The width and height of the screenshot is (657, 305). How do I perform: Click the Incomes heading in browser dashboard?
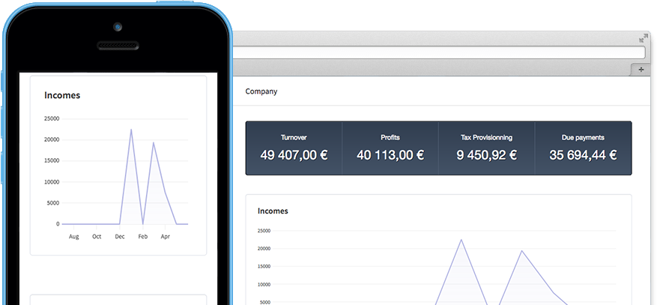273,211
